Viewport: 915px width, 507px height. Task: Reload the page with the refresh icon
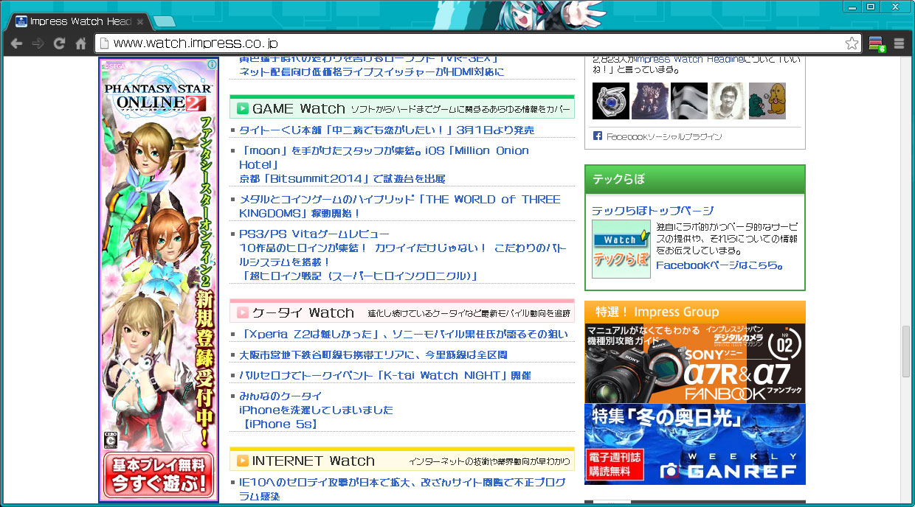60,43
